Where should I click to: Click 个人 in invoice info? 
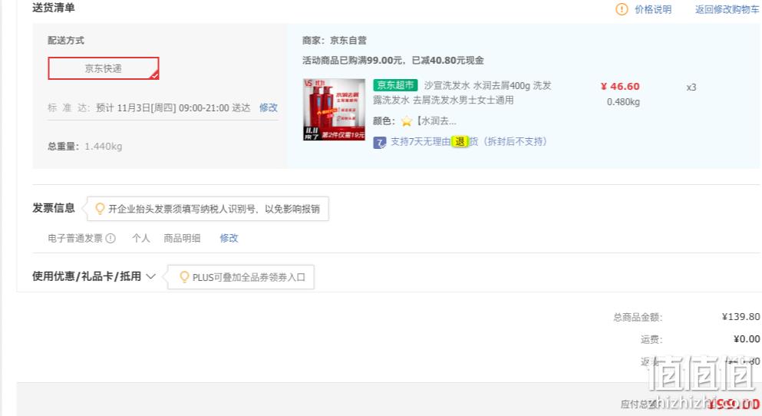click(x=141, y=238)
